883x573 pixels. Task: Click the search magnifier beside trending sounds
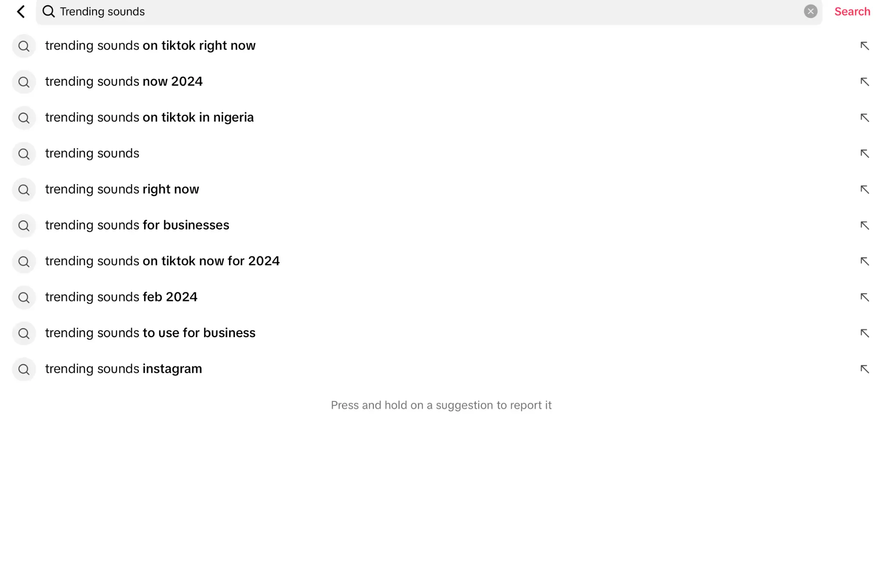click(x=23, y=153)
